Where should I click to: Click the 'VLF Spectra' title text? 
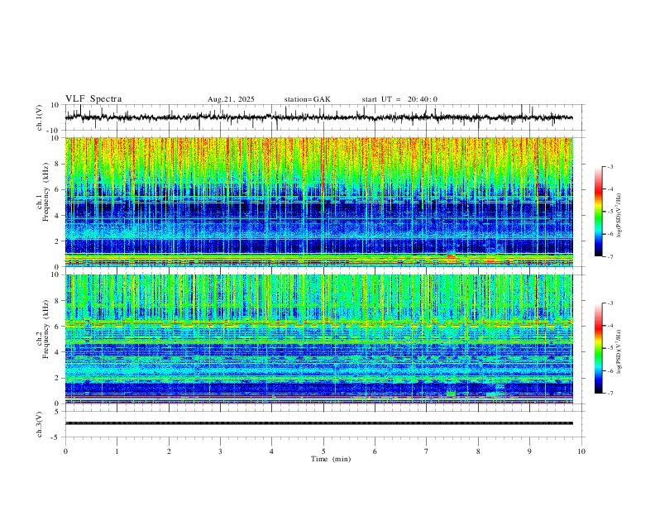pos(93,99)
